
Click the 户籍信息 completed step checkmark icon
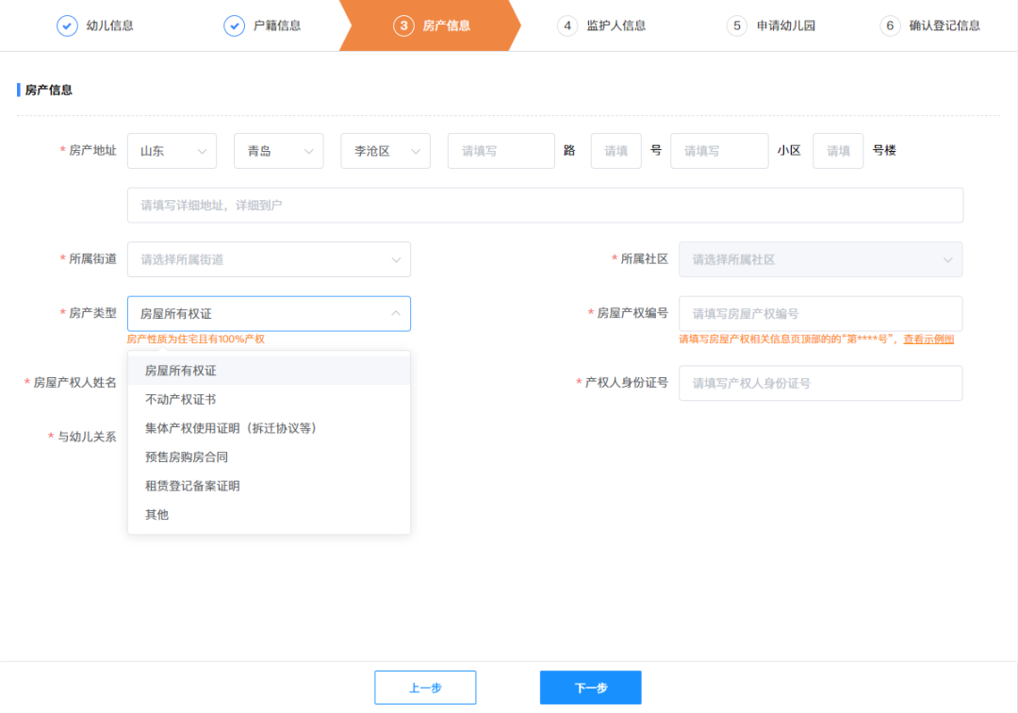click(x=235, y=25)
